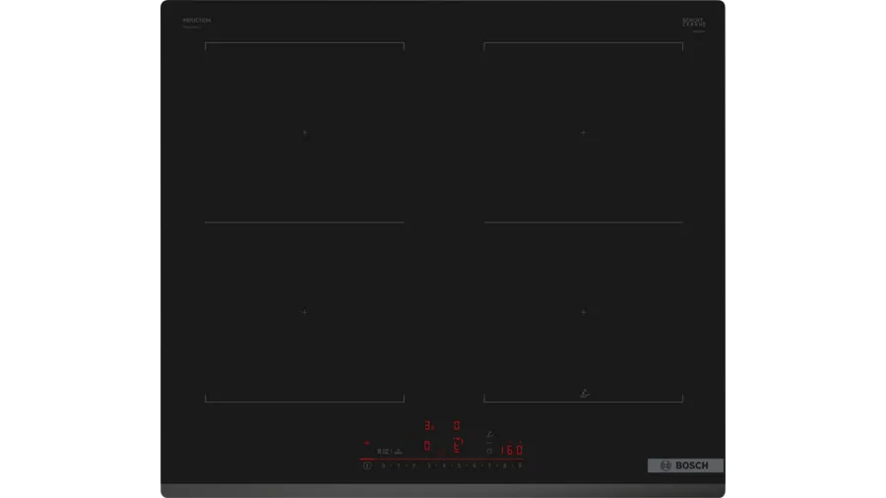Select the upper-right zone display showing 0
This screenshot has height=498, width=886.
click(457, 426)
